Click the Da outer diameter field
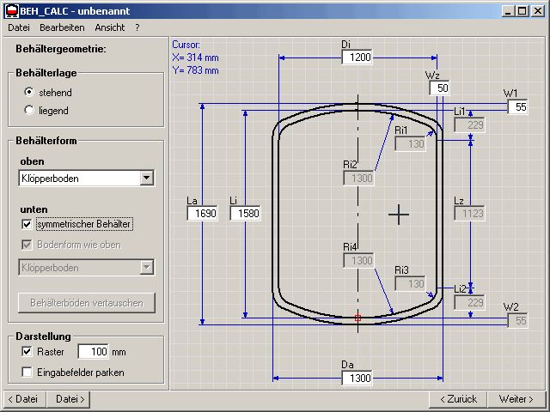The width and height of the screenshot is (550, 412). [360, 379]
